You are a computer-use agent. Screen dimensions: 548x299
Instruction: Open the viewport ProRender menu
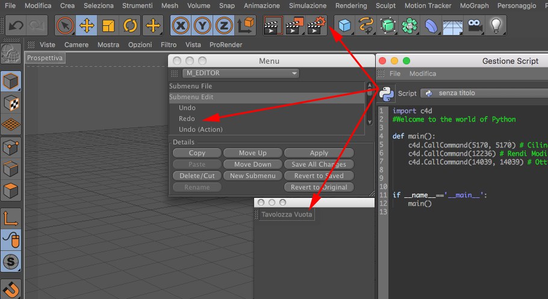click(x=226, y=45)
